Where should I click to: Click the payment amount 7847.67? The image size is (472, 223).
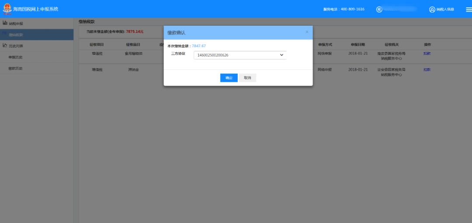[x=199, y=46]
